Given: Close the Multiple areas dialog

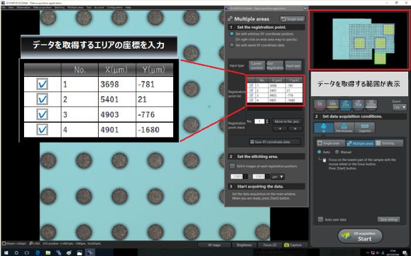Looking at the screenshot, I should [305, 8].
